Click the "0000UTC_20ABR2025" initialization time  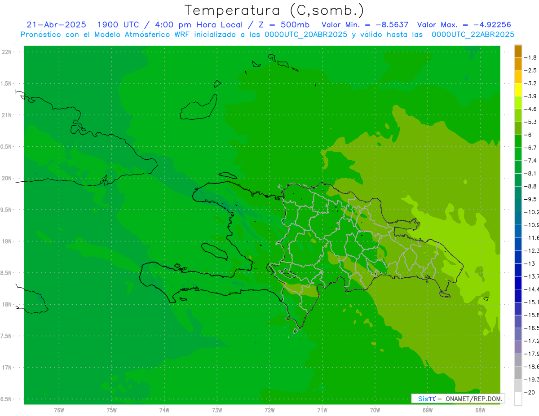point(305,35)
